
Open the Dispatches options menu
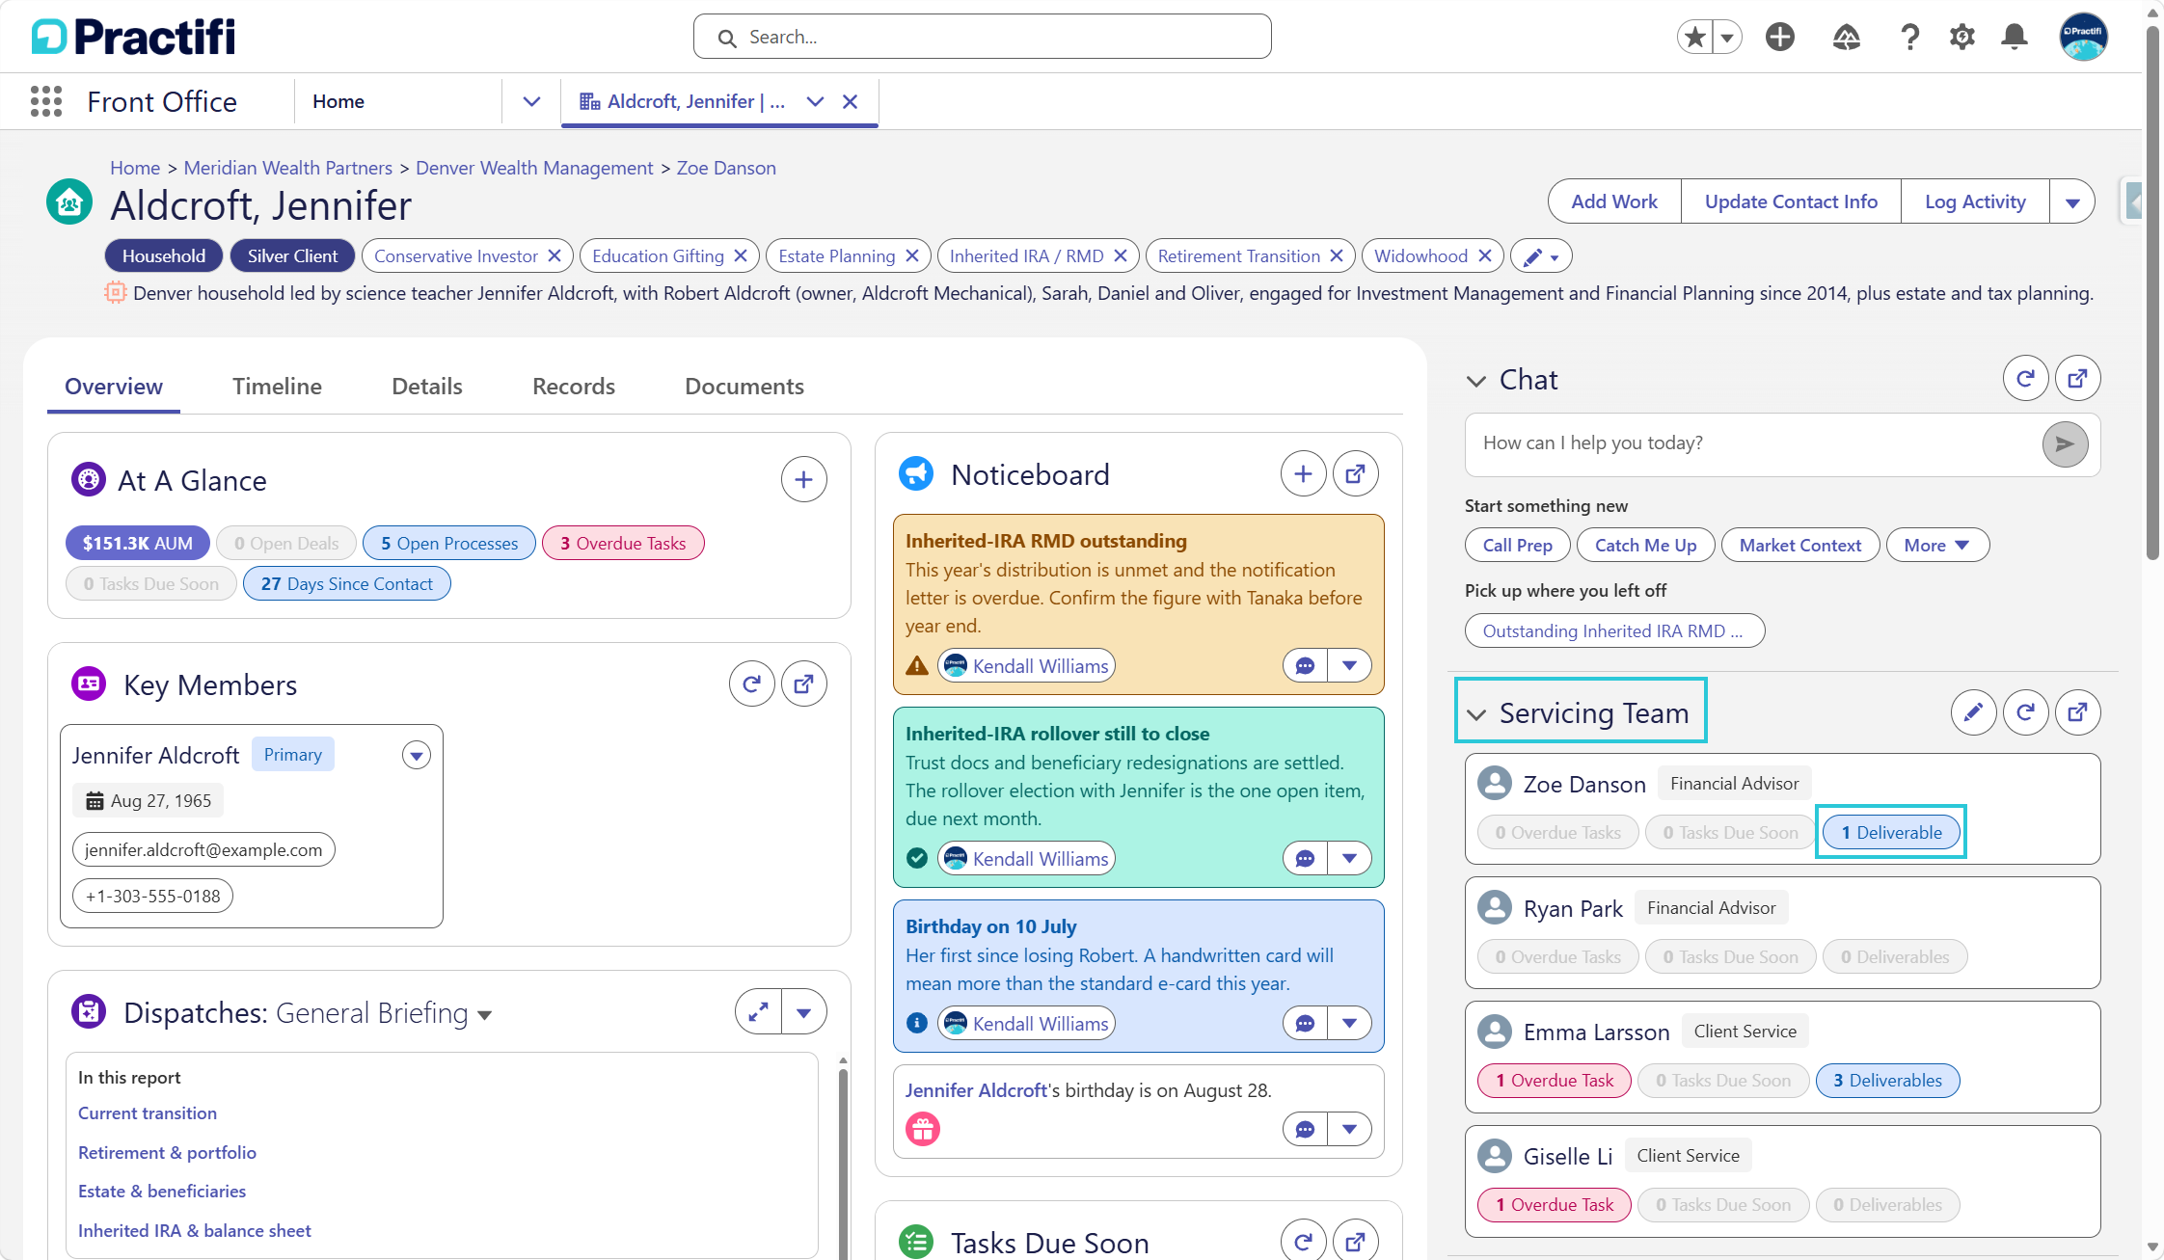803,1012
